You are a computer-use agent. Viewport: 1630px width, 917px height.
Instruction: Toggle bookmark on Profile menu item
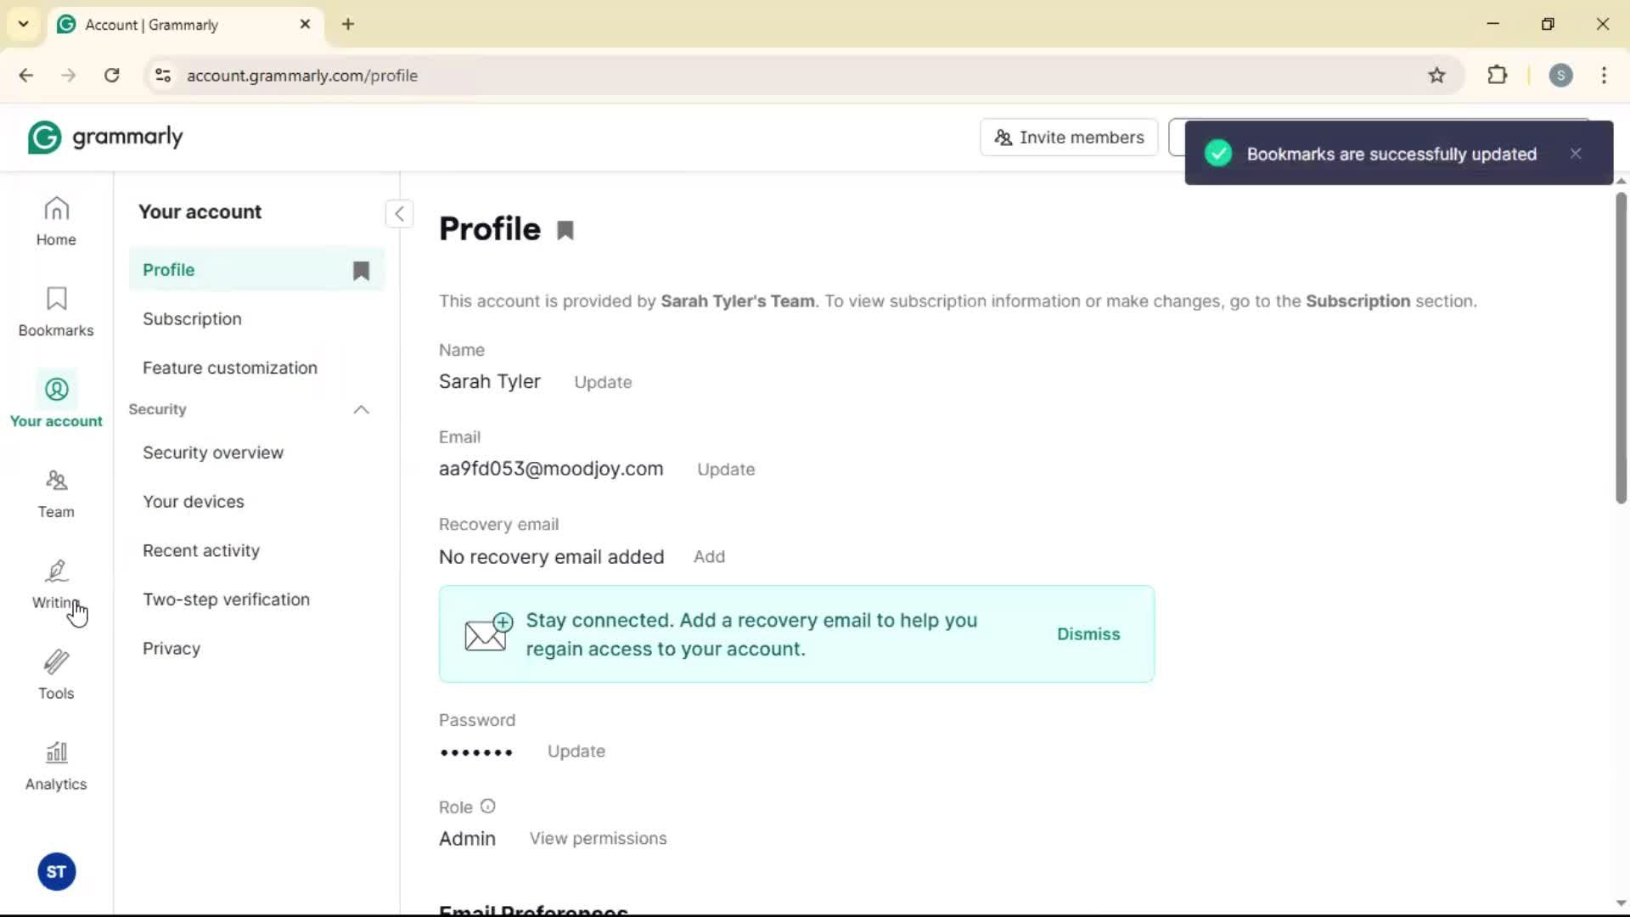pos(361,270)
